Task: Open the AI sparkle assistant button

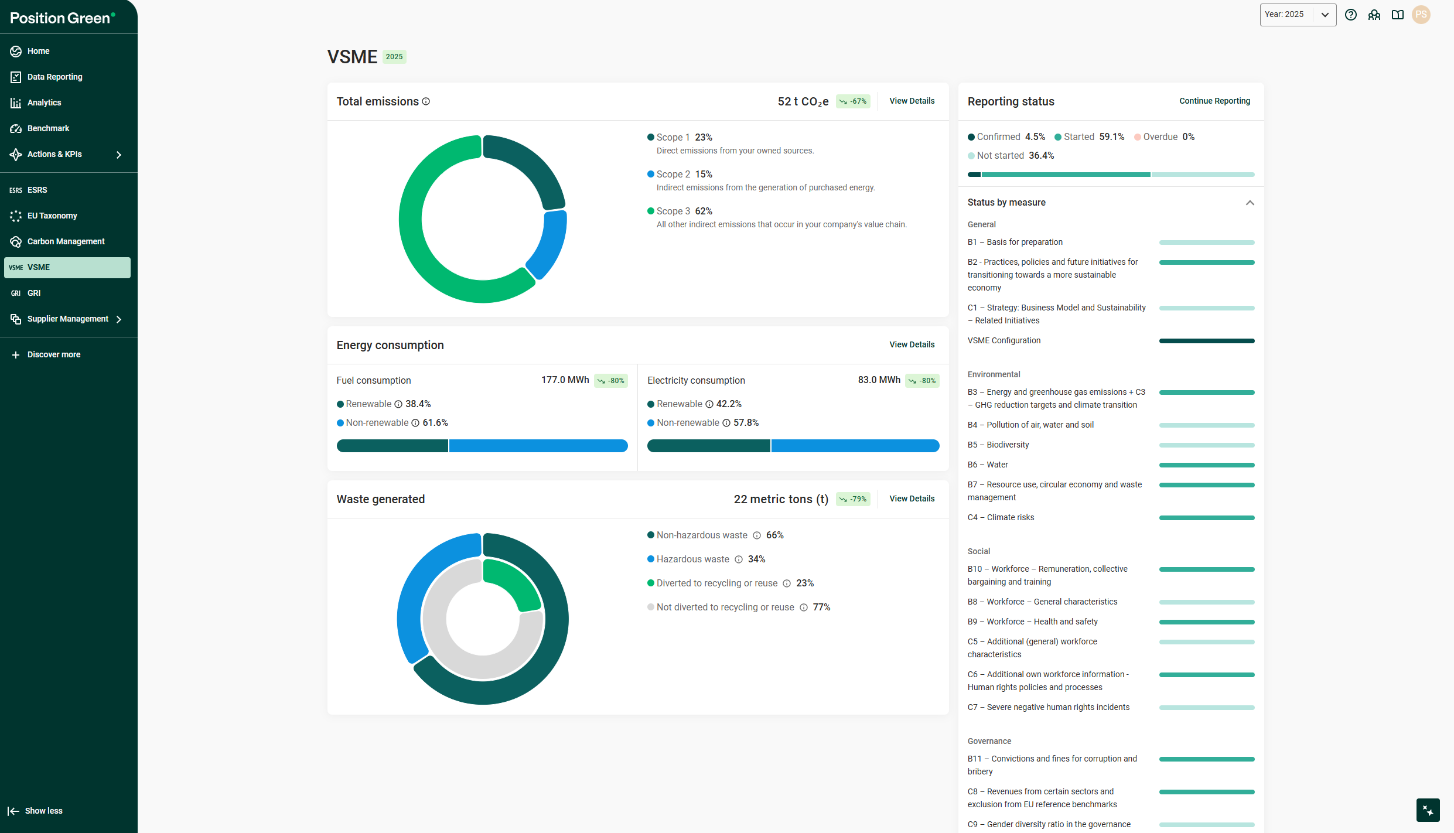Action: tap(1428, 810)
